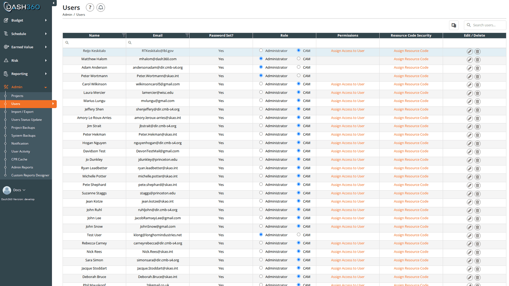Click Assign Resource Code for Matthew Halom

[411, 59]
